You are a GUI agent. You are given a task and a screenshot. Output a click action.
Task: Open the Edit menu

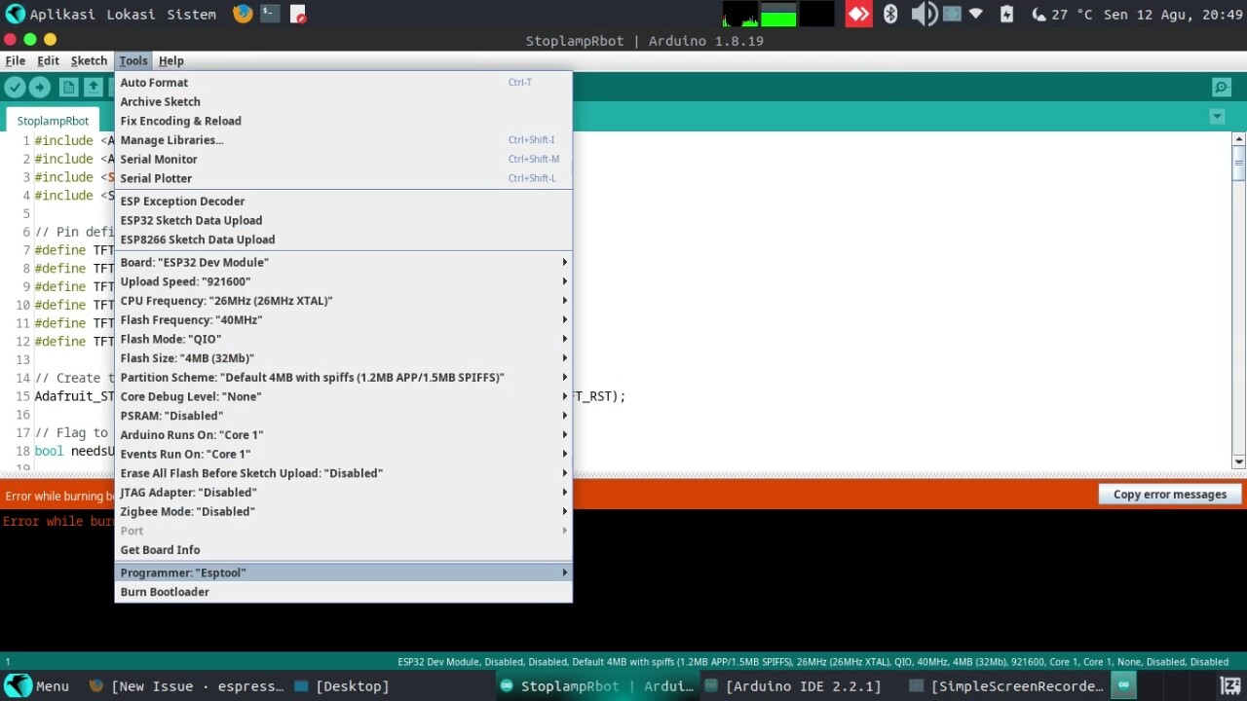48,60
